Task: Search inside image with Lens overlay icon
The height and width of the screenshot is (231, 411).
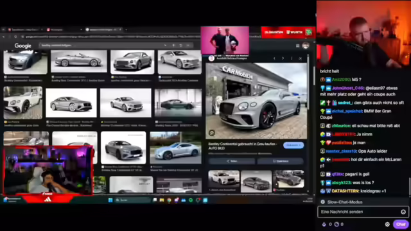Action: coord(212,133)
